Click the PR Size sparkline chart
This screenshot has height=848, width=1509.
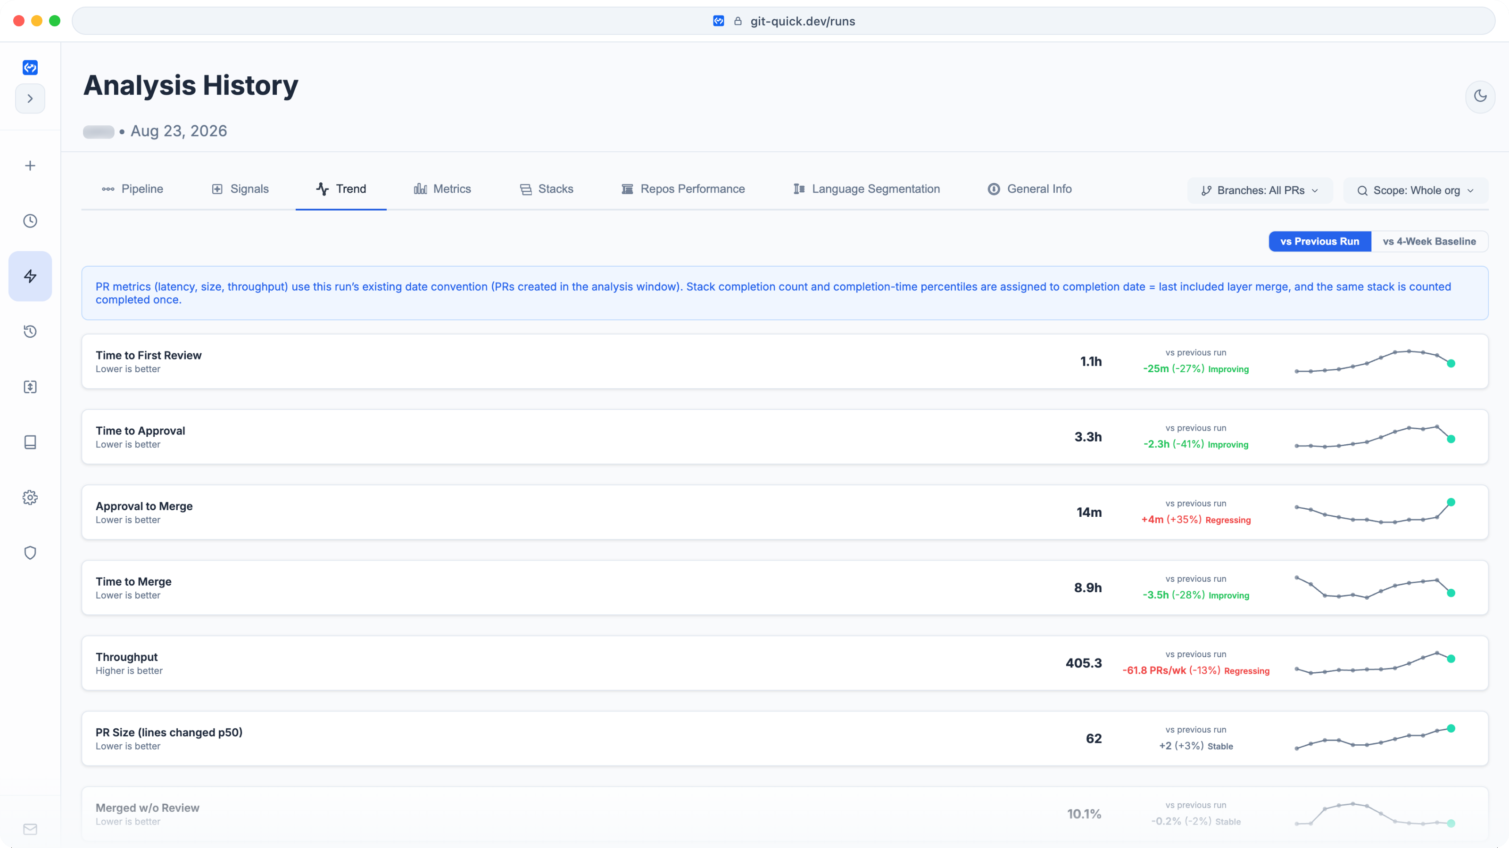(1374, 738)
